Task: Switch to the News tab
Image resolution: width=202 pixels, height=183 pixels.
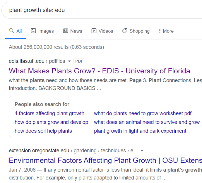Action: point(73,31)
